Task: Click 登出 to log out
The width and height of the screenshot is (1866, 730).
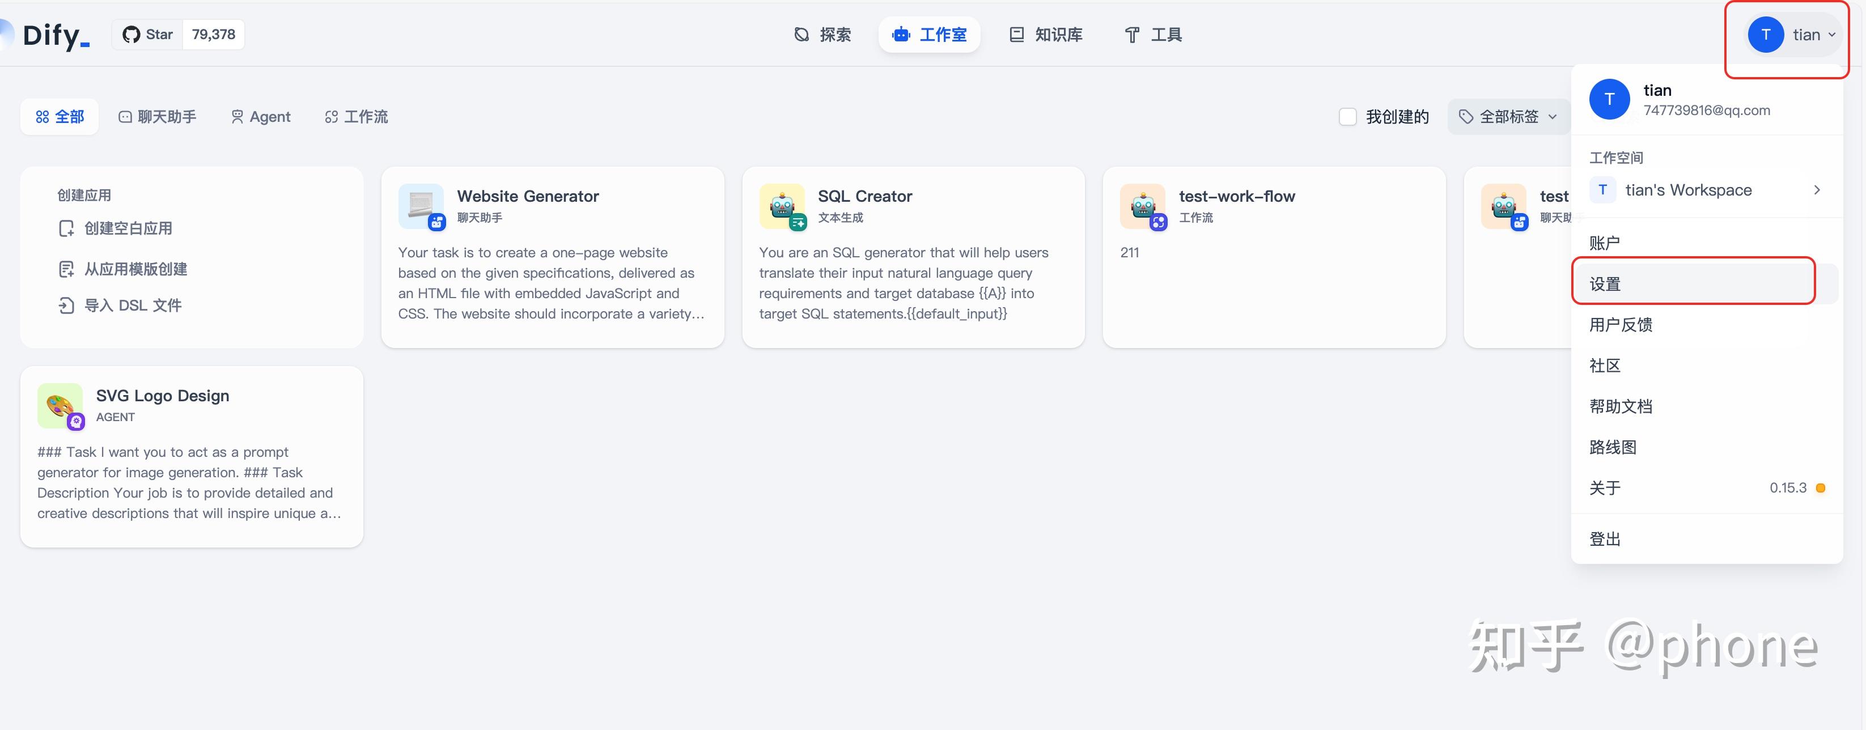Action: pyautogui.click(x=1605, y=539)
